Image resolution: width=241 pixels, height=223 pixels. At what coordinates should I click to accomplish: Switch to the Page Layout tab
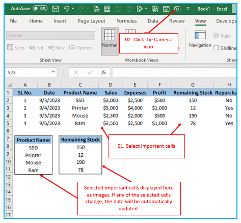pos(91,21)
